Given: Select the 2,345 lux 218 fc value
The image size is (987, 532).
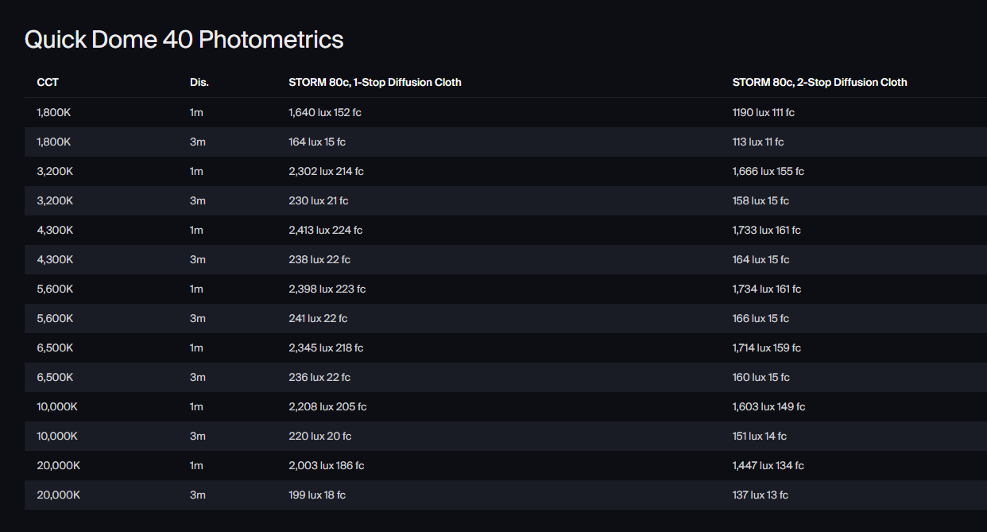Looking at the screenshot, I should click(x=326, y=348).
